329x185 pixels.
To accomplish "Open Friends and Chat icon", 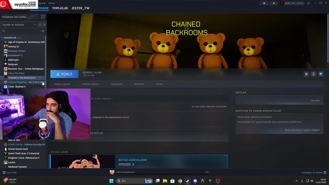I will pyautogui.click(x=325, y=172).
